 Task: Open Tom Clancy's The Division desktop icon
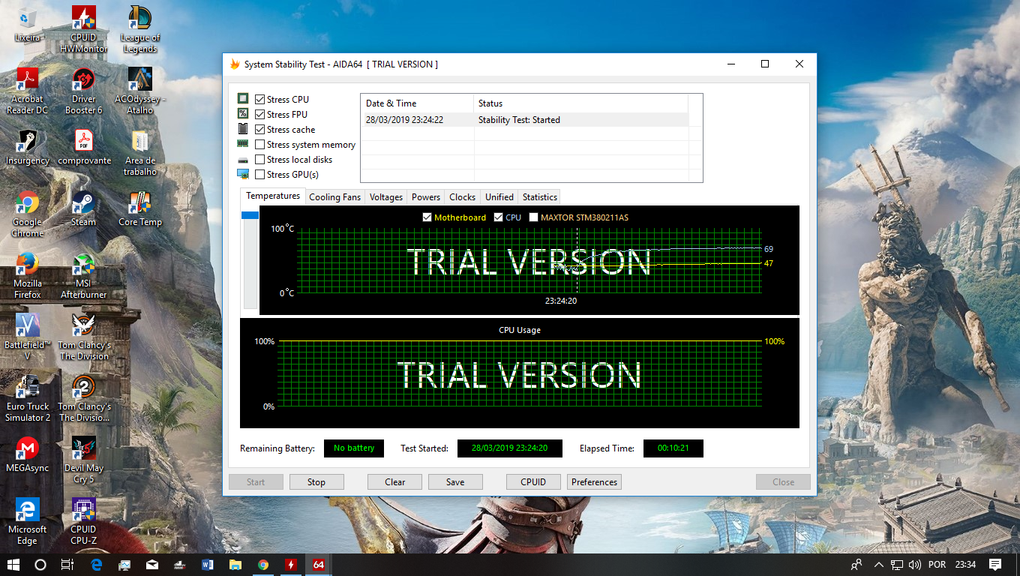tap(83, 337)
